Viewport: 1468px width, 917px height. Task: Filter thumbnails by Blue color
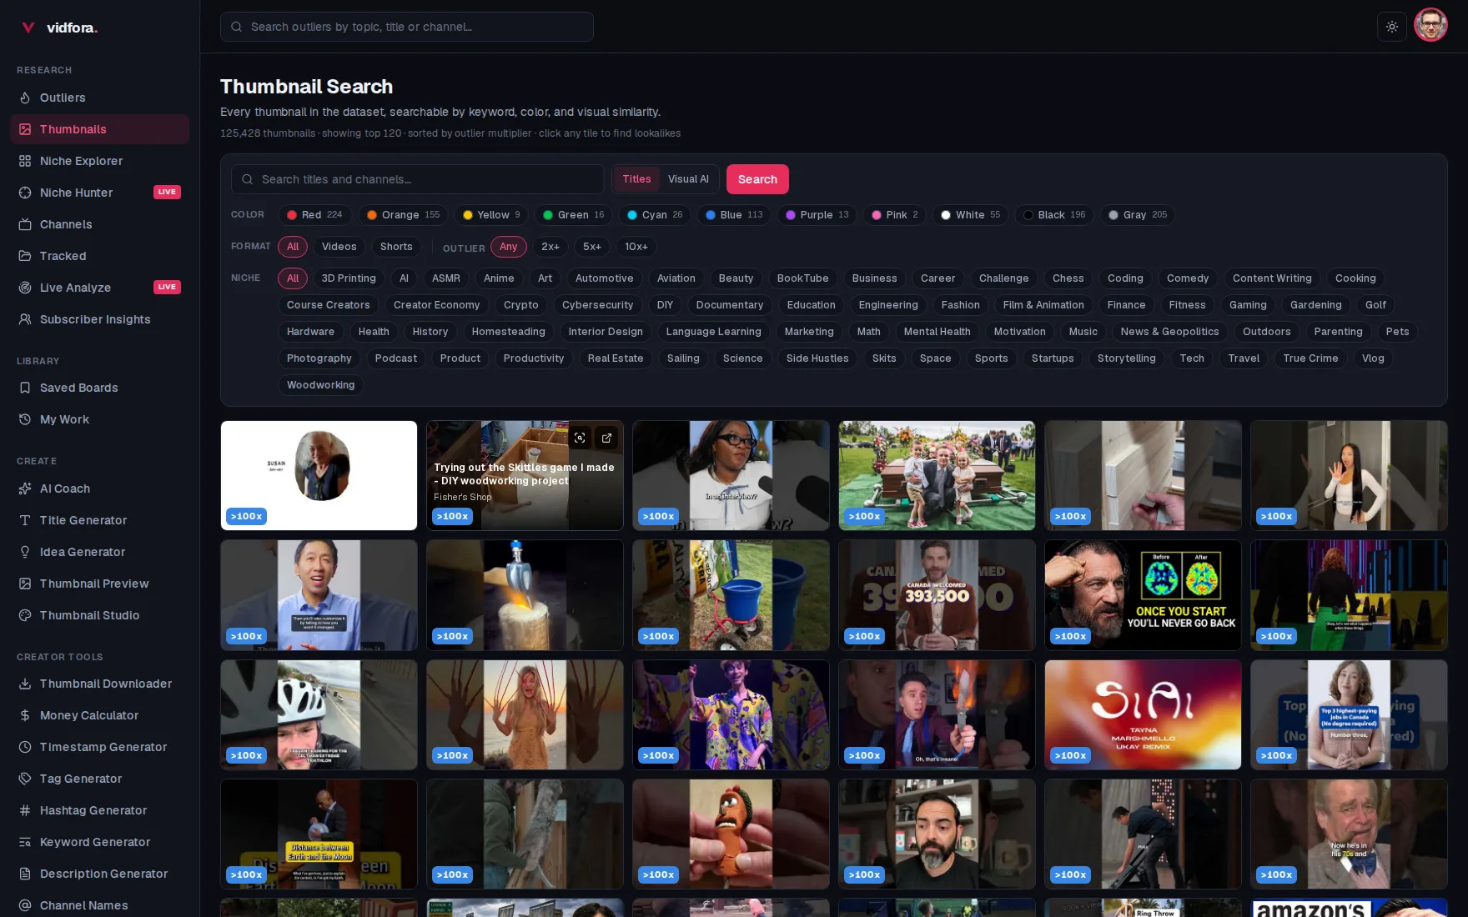[x=734, y=215]
